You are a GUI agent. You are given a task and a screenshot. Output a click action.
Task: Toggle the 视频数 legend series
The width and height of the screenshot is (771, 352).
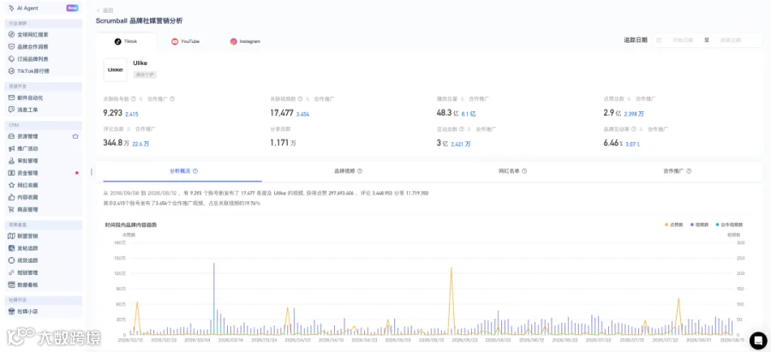tap(700, 224)
